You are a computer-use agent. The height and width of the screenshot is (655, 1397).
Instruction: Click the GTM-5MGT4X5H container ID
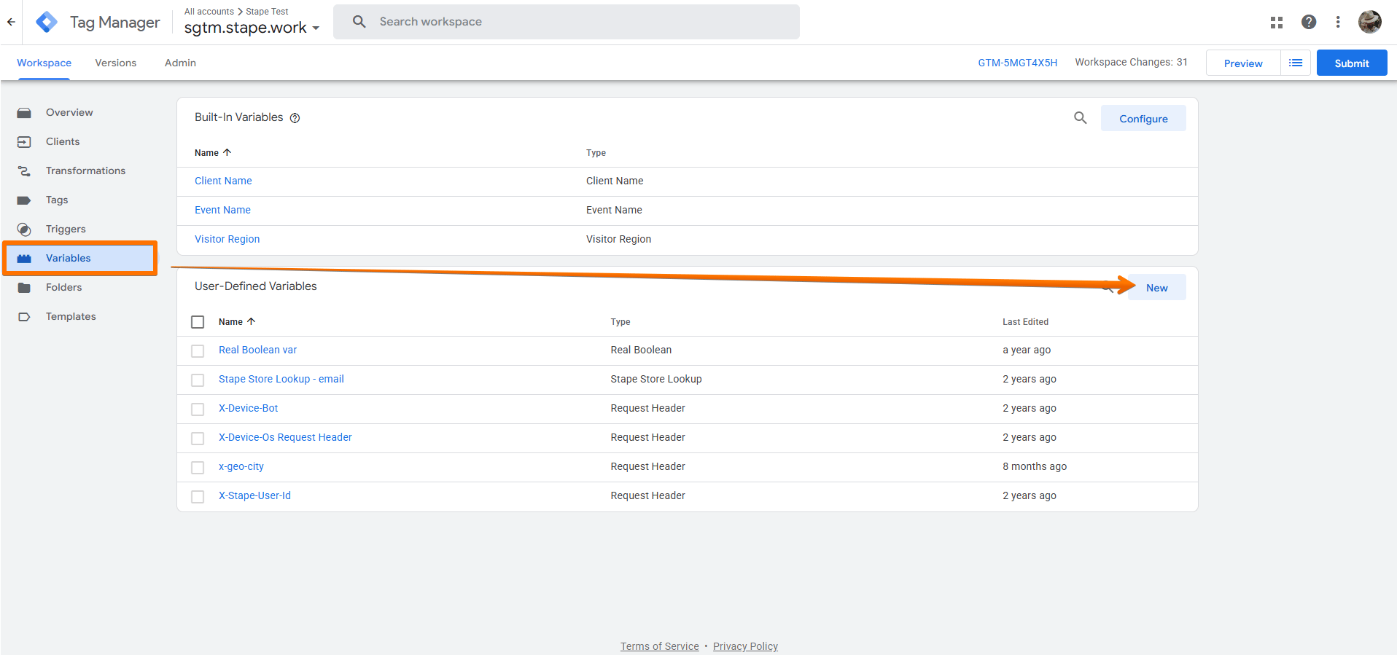tap(1017, 63)
